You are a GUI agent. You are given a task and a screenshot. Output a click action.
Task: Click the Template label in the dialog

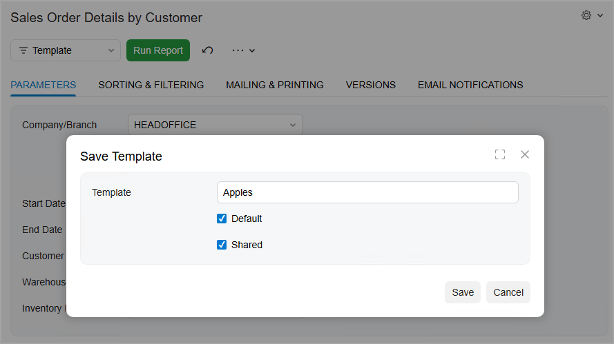(111, 192)
